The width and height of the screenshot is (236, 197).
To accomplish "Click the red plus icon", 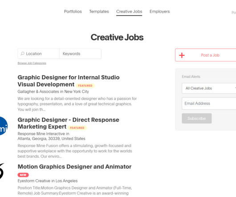I will click(182, 55).
